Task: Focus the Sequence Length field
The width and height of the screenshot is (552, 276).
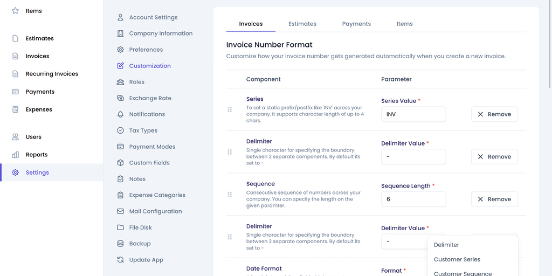Action: point(413,199)
